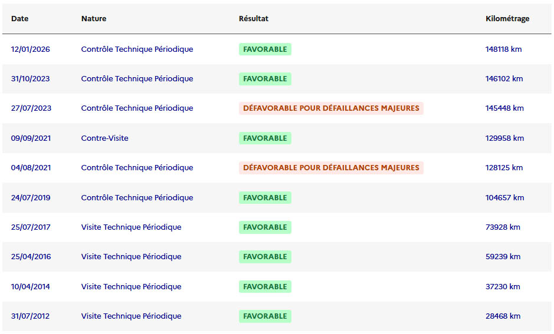
Task: Click the 24/07/2019 date
Action: (31, 198)
